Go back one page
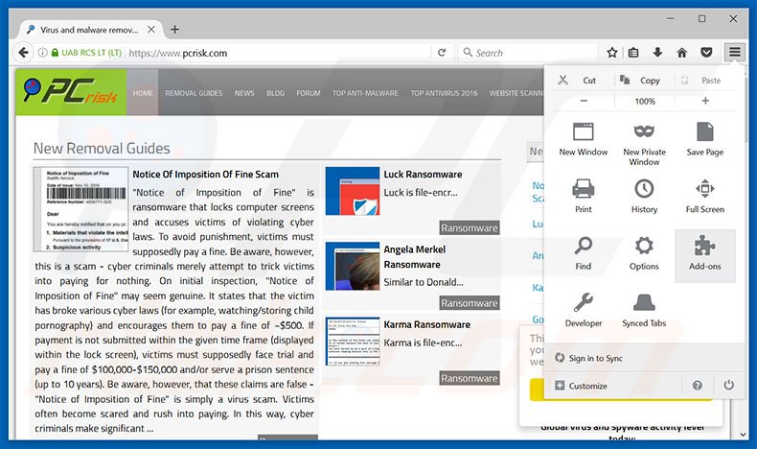 coord(23,52)
